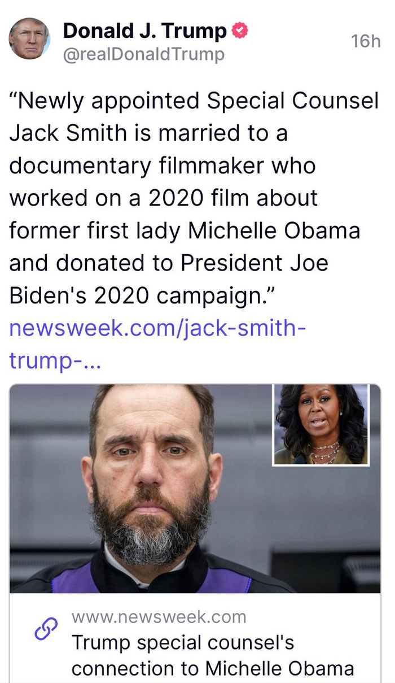The image size is (395, 683).
Task: Click the 16h post timestamp
Action: pyautogui.click(x=365, y=41)
